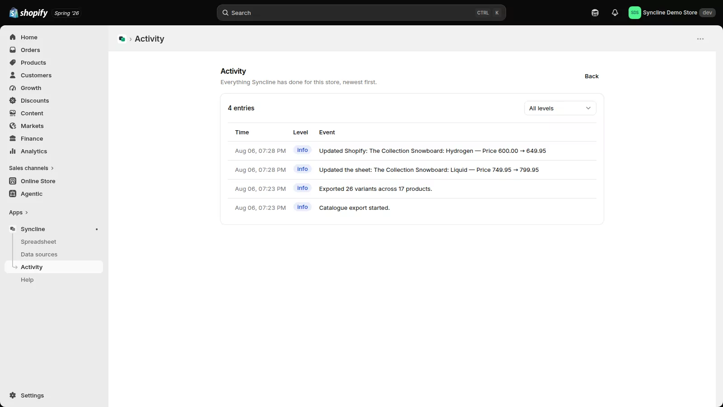723x407 pixels.
Task: Click the Customers person icon
Action: pos(13,75)
